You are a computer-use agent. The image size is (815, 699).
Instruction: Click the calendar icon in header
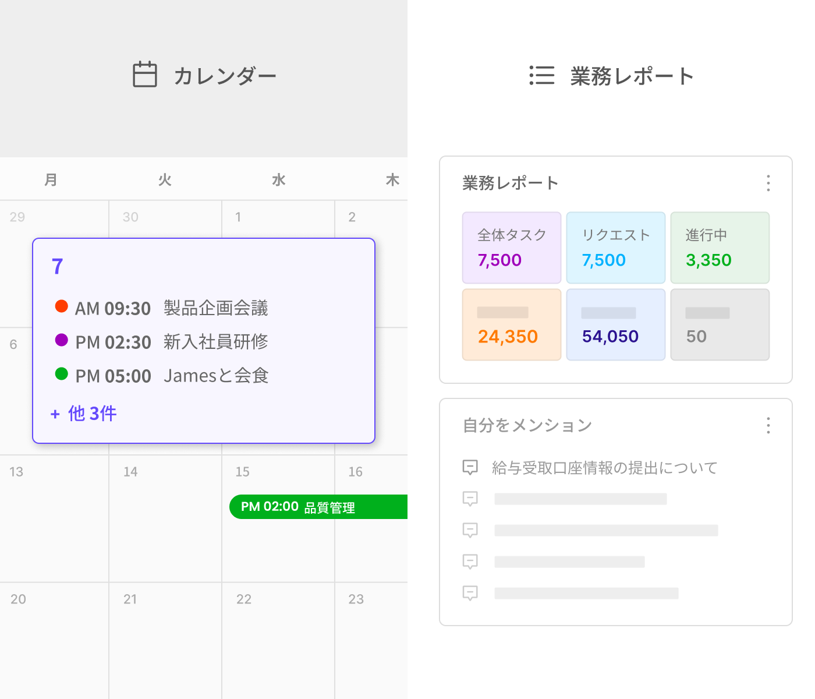tap(145, 75)
